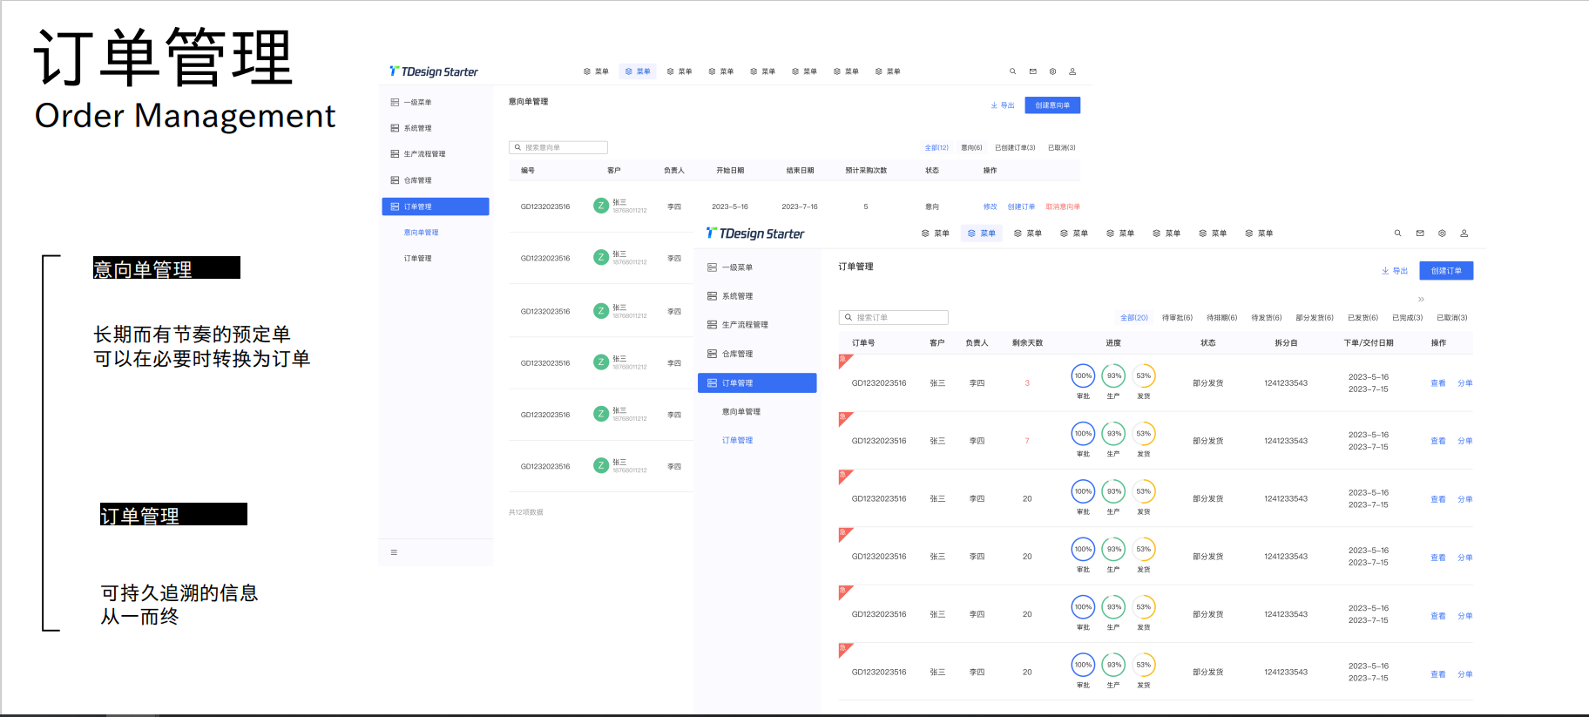Open user profile icon in 意向单管理 page header
1589x717 pixels.
pos(1072,71)
